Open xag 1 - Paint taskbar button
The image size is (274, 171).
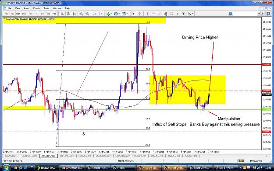click(x=225, y=168)
